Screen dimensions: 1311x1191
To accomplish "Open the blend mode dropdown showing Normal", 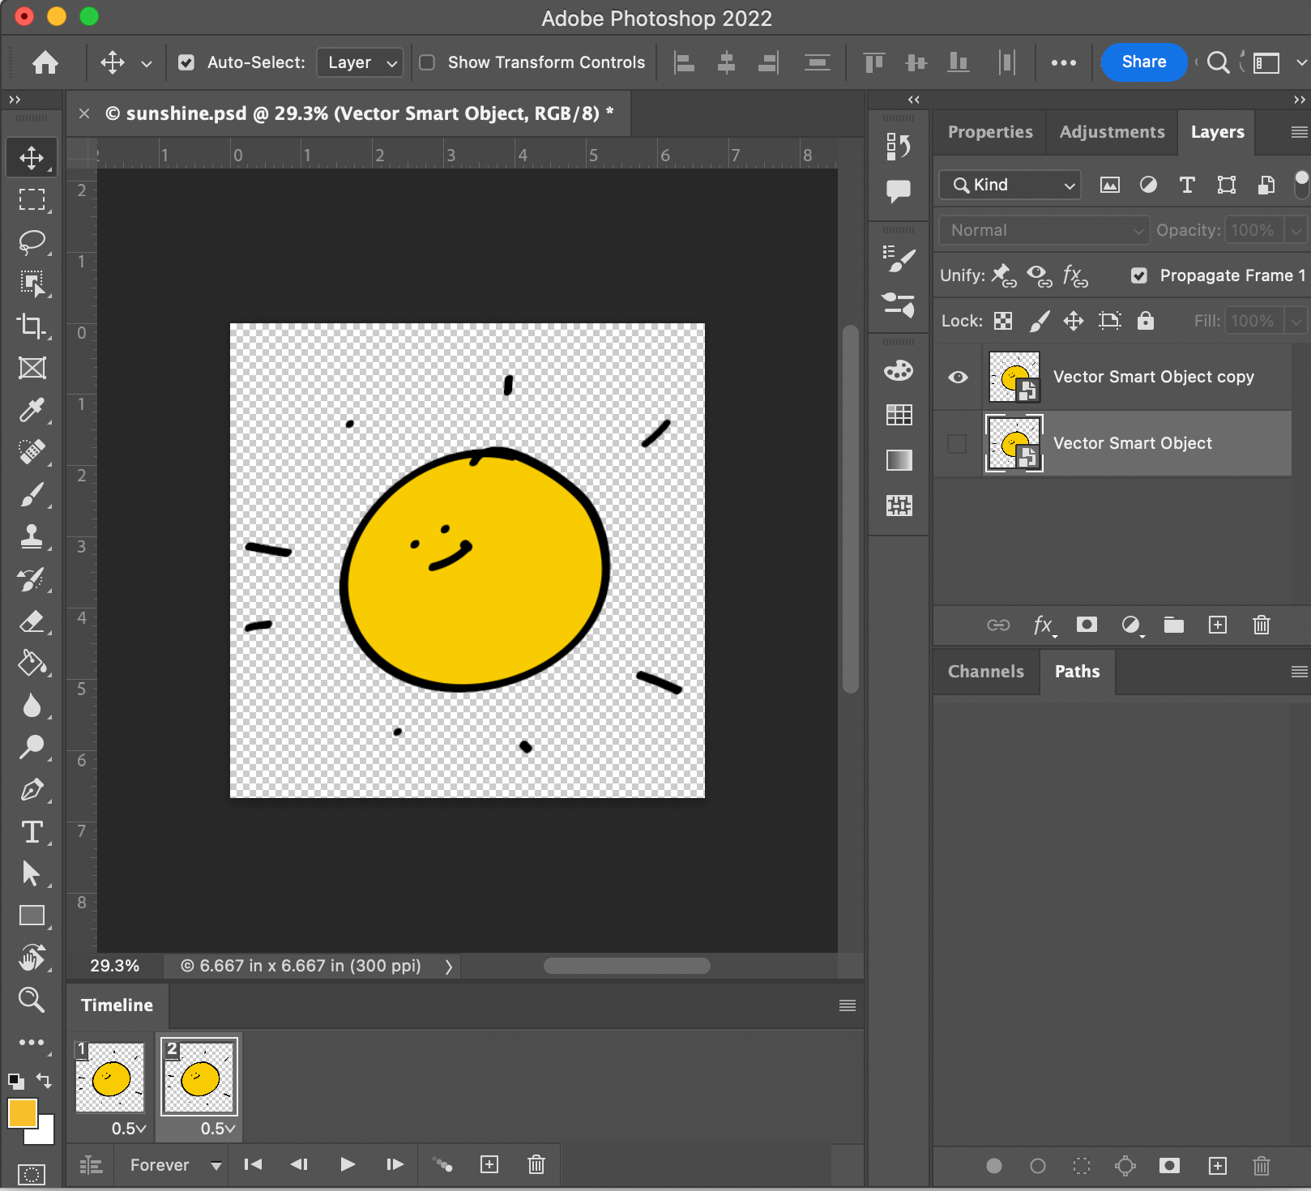I will (1044, 230).
